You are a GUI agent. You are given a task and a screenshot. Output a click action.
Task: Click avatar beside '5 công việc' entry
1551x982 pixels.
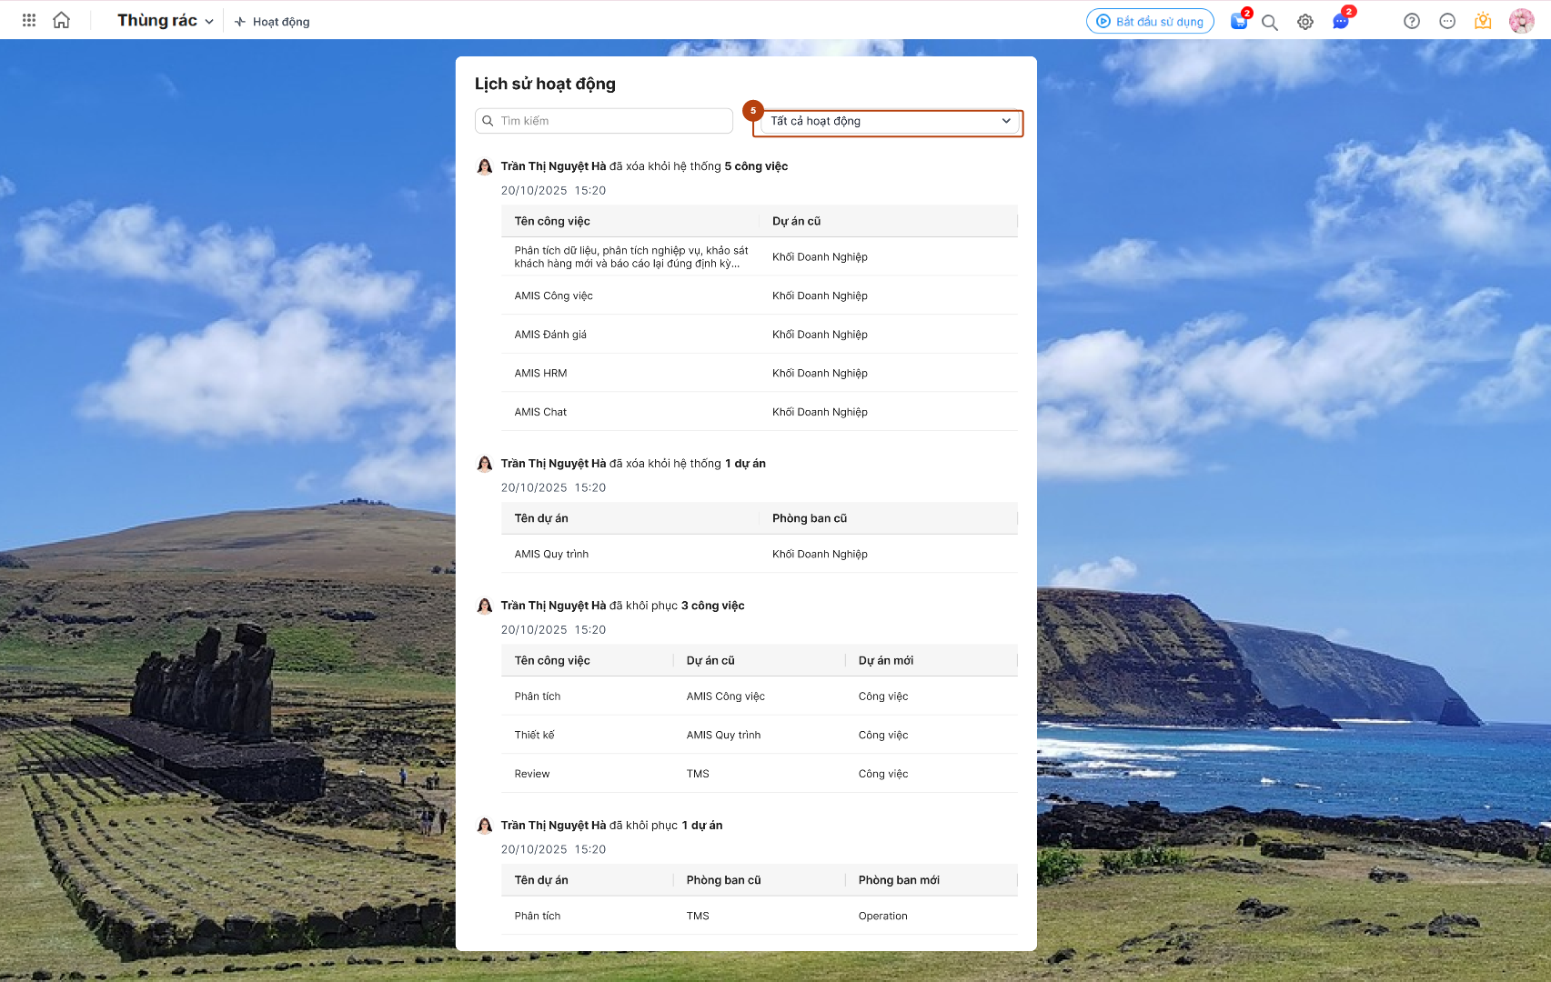point(485,166)
